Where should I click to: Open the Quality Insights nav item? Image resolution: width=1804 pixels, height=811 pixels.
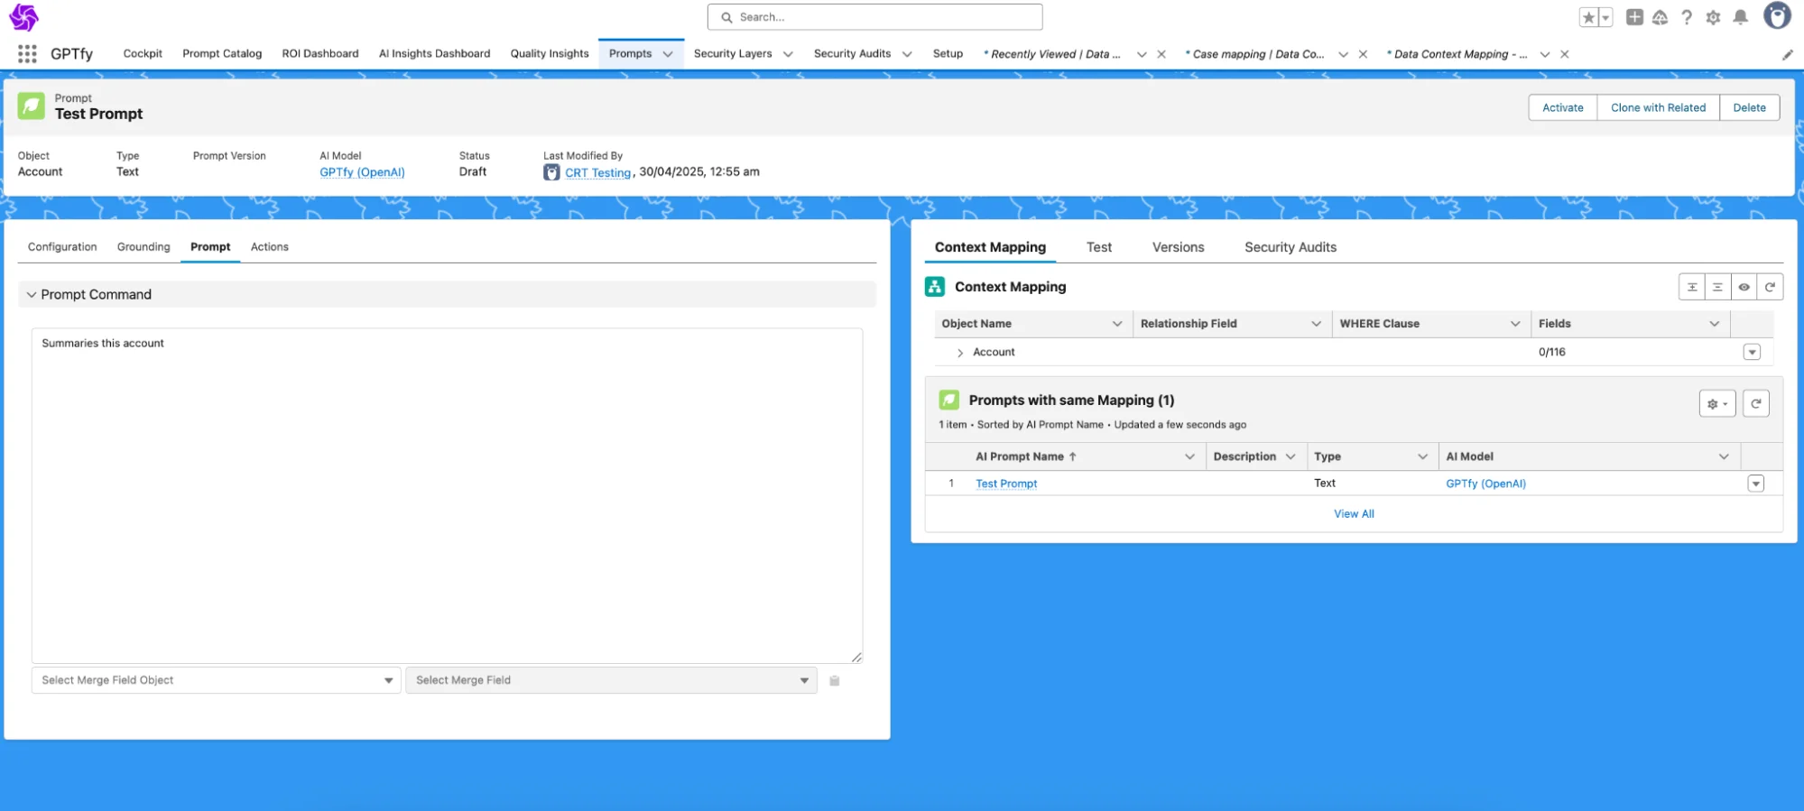[x=550, y=53]
